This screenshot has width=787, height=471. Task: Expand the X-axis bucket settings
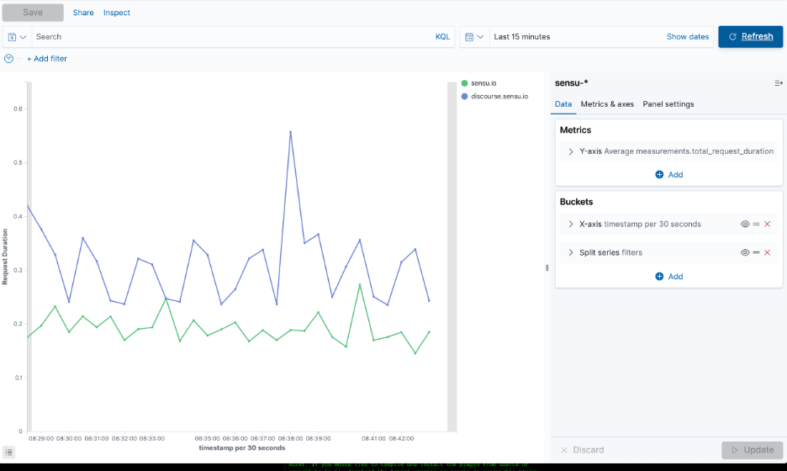tap(571, 225)
